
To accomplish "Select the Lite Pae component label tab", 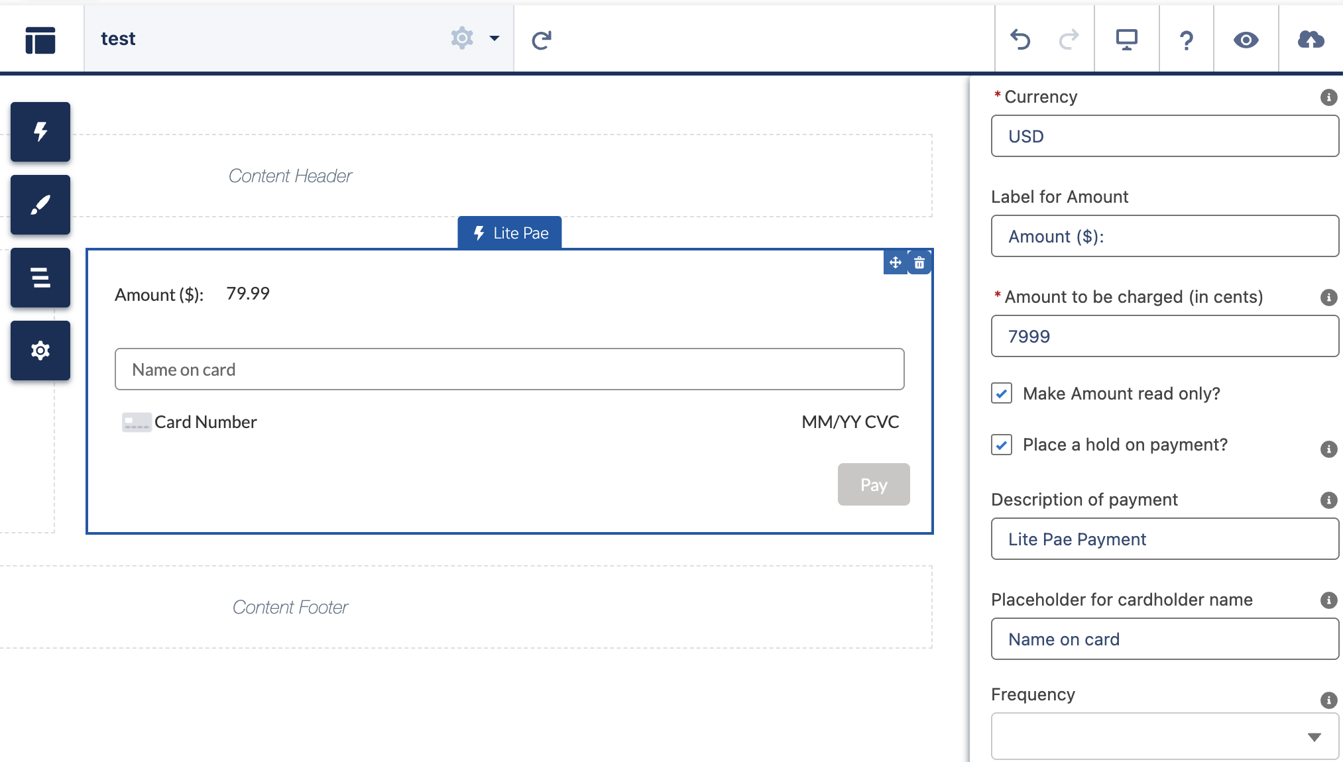I will click(x=510, y=233).
